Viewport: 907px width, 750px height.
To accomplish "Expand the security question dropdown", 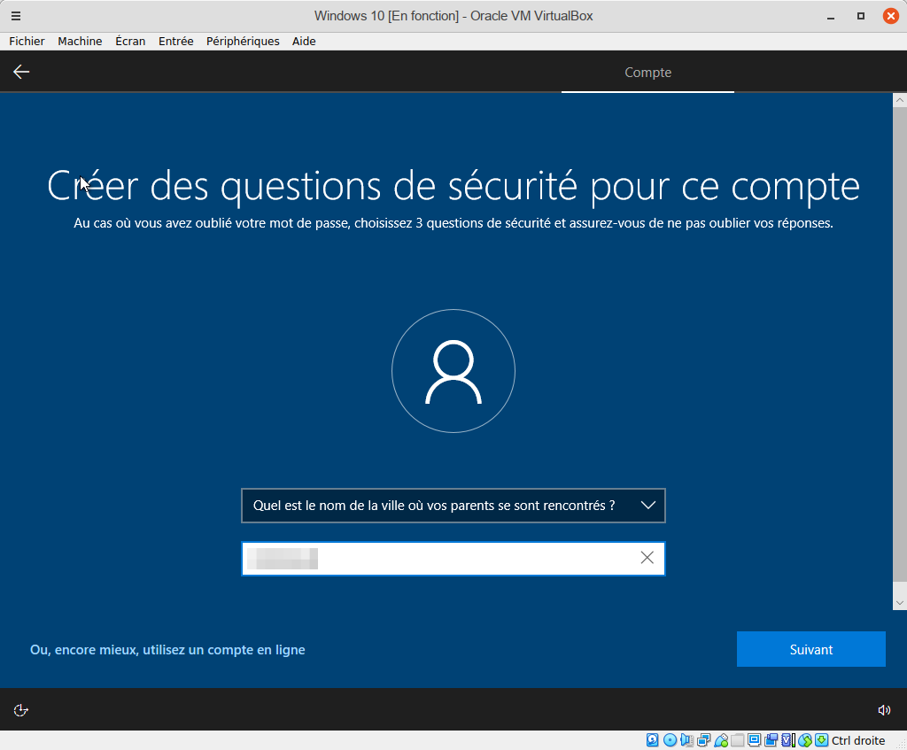I will click(647, 506).
